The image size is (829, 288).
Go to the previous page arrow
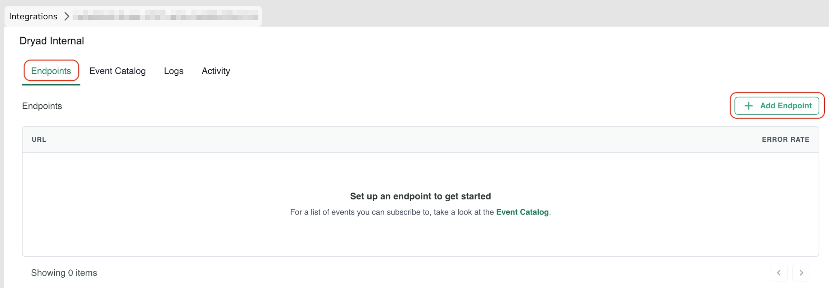pos(779,273)
